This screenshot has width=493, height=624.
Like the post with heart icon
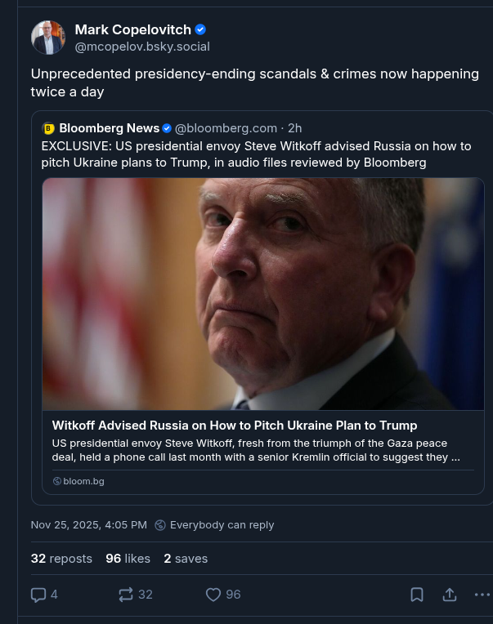(213, 595)
